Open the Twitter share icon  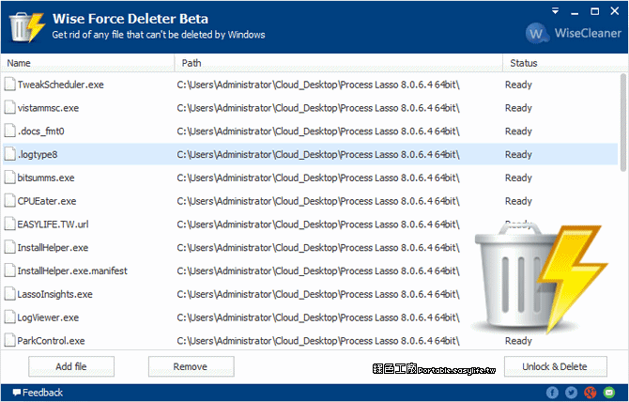(x=571, y=393)
